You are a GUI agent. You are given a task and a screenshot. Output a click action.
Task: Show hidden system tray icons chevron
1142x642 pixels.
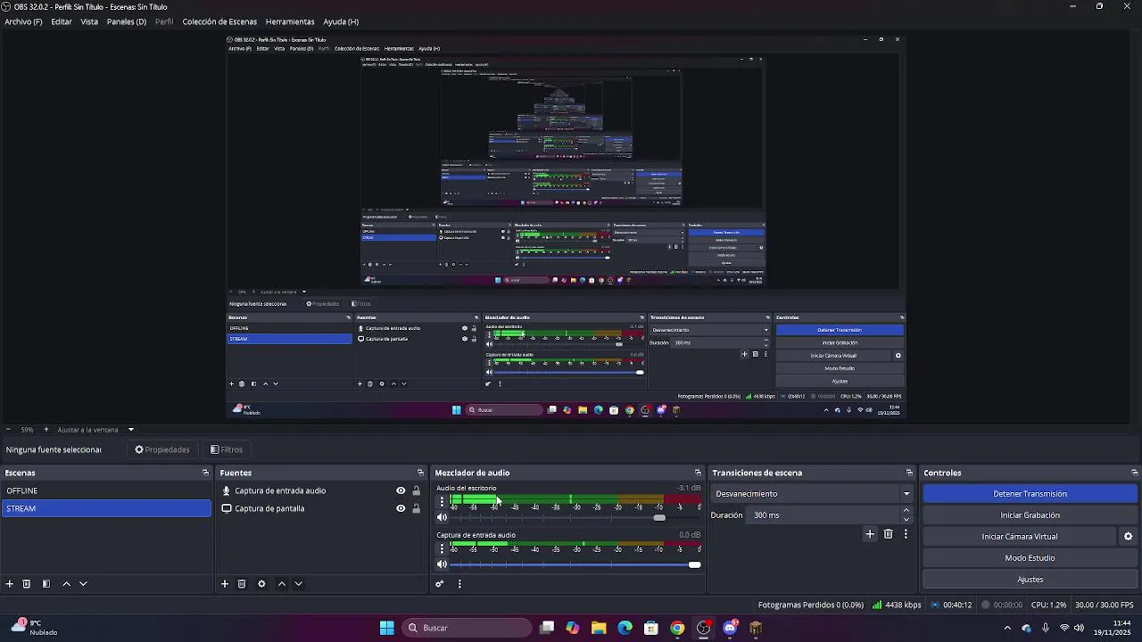tap(1008, 628)
